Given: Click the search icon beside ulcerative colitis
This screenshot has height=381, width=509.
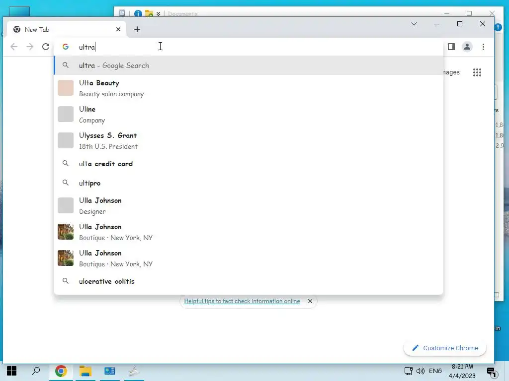Looking at the screenshot, I should point(66,281).
